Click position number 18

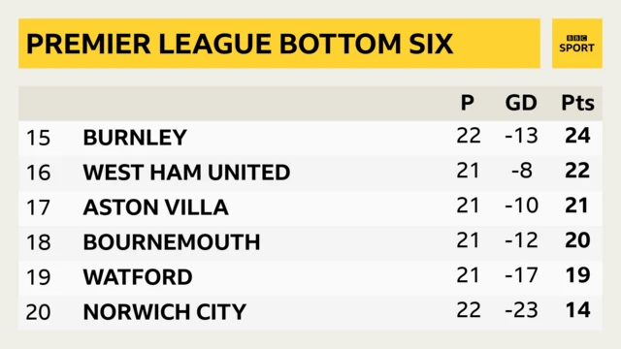(39, 242)
